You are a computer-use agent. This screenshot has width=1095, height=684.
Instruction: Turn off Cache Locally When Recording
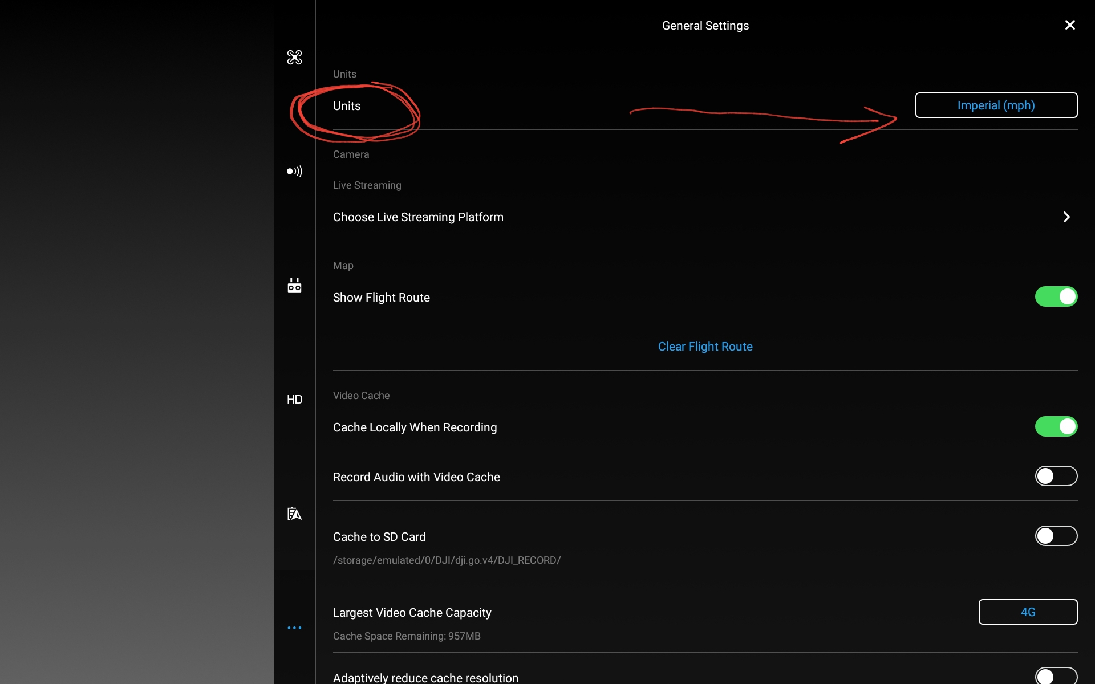coord(1056,426)
